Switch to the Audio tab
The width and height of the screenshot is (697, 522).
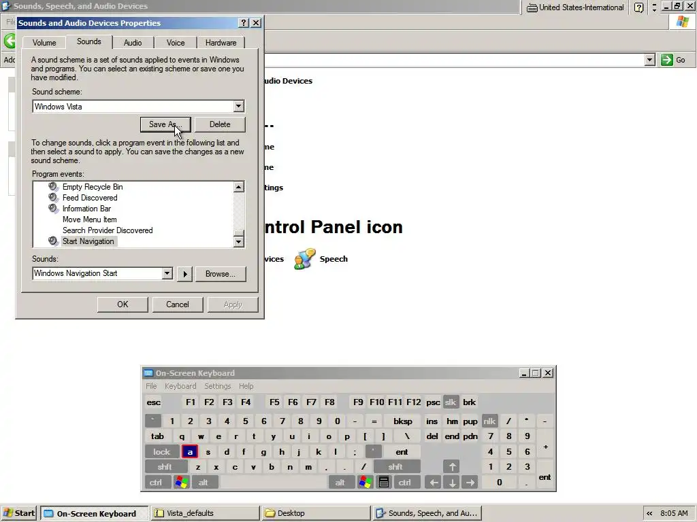(133, 43)
